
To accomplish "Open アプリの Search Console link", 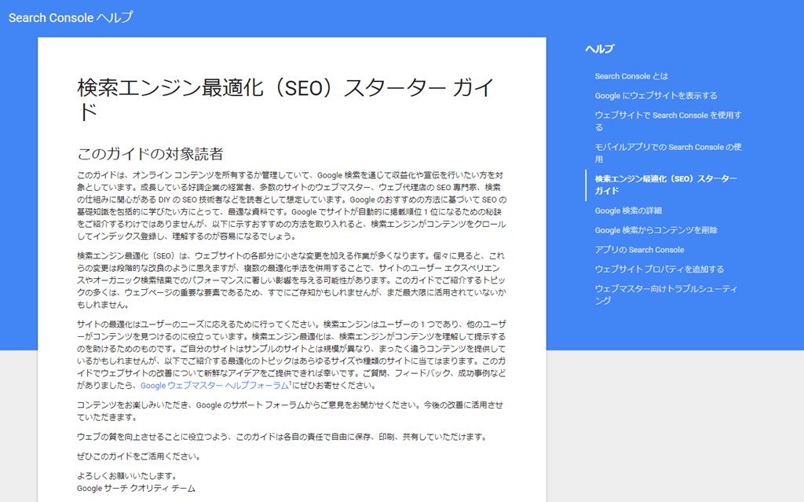I will pos(639,250).
